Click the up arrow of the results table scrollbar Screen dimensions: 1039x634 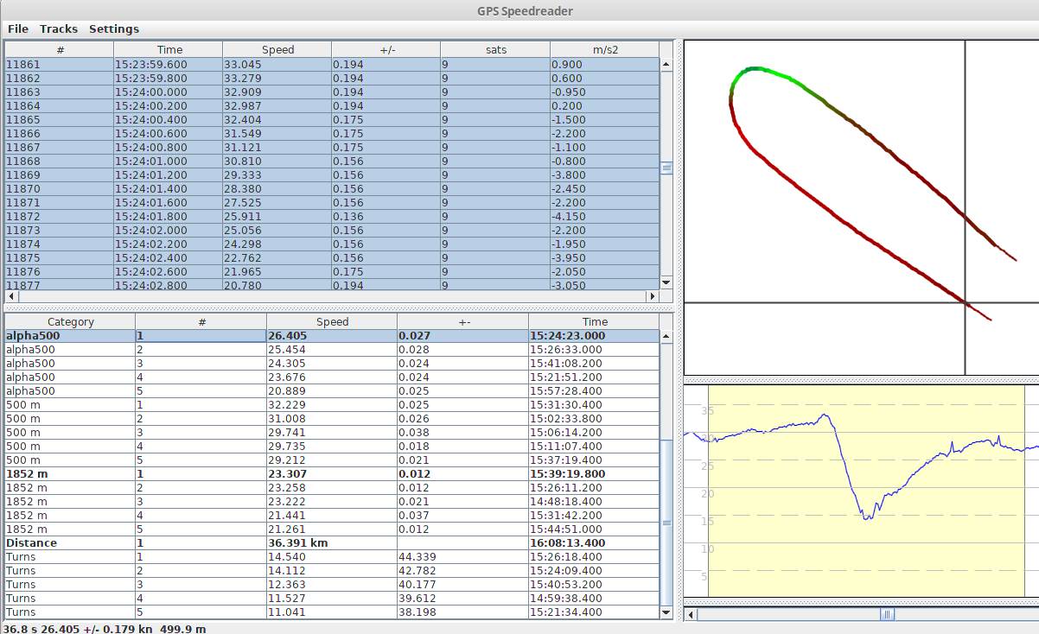click(666, 336)
